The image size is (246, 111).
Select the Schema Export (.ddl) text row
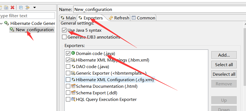point(97,93)
